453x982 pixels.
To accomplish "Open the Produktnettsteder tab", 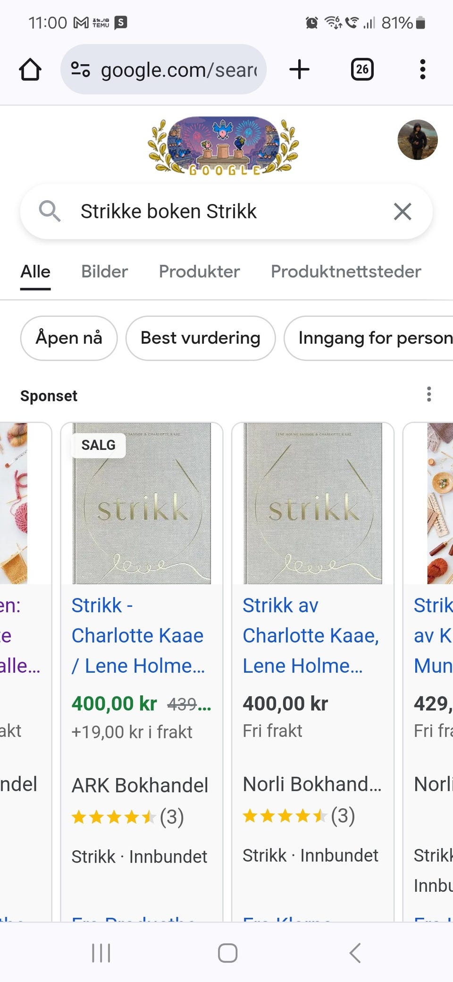I will [346, 272].
